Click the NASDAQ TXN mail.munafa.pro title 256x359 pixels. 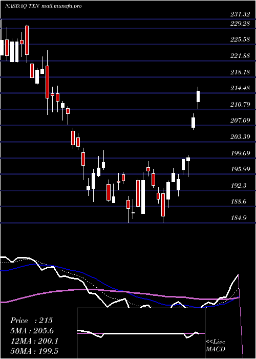pos(43,6)
